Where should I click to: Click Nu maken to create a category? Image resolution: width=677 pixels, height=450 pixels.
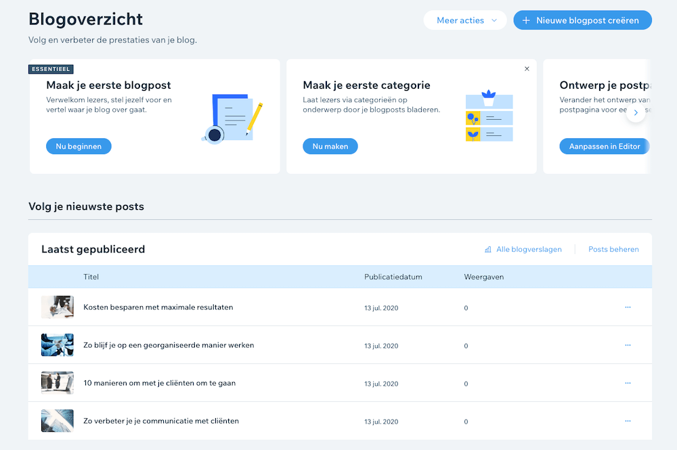(x=330, y=145)
